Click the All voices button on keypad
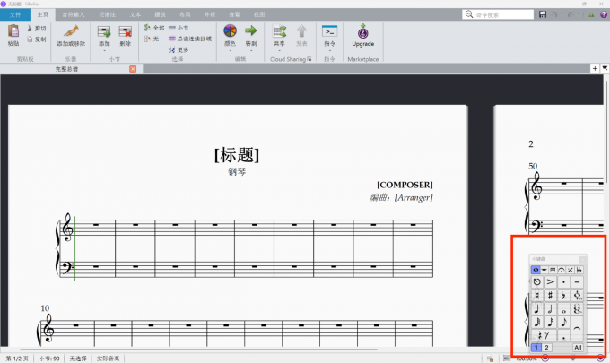Screen dimensions: 610x363 click(x=578, y=348)
